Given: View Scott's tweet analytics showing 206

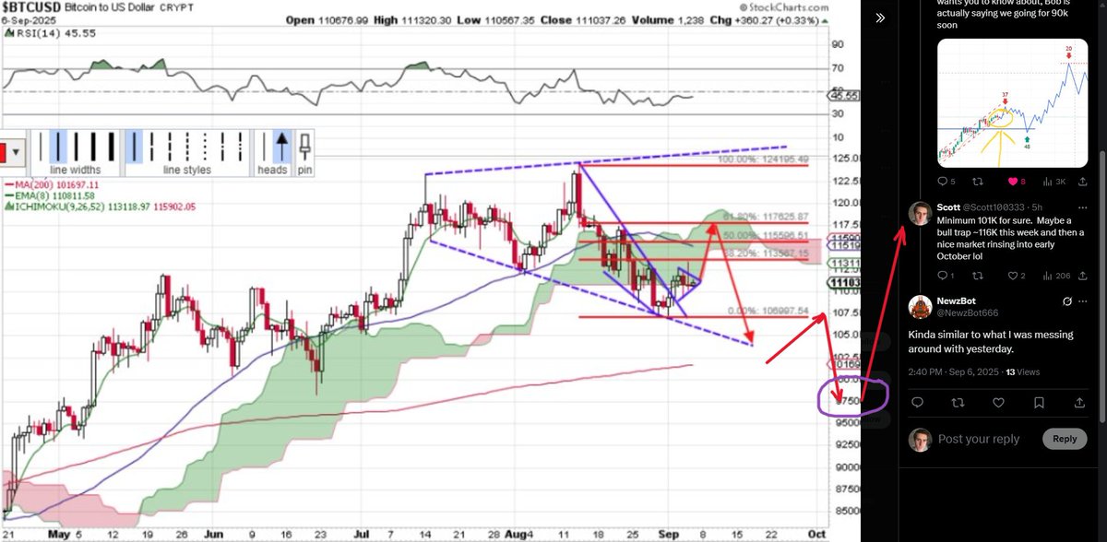Looking at the screenshot, I should click(x=1056, y=276).
